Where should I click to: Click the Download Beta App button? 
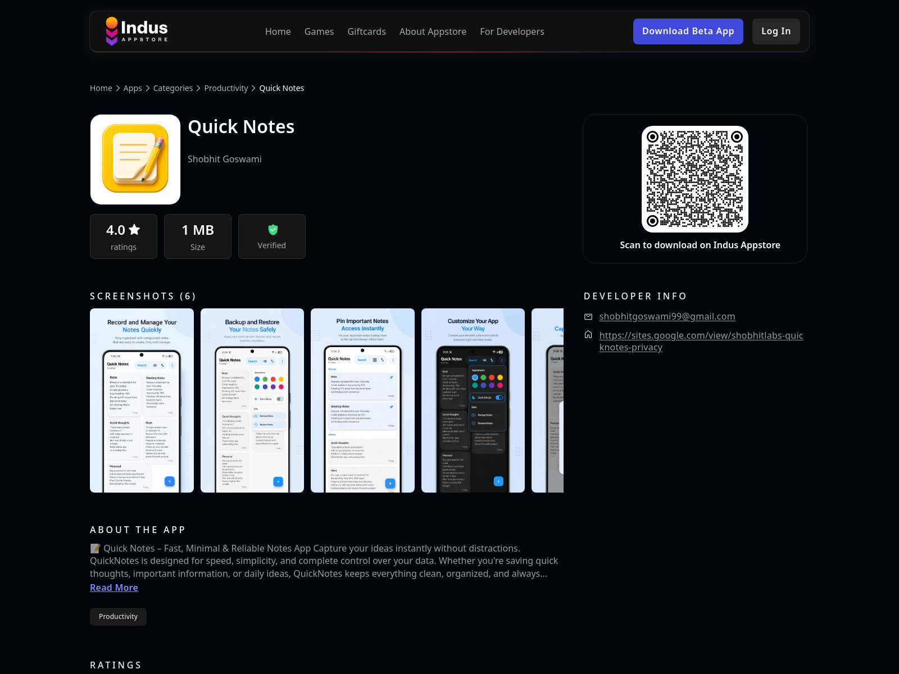pos(688,31)
